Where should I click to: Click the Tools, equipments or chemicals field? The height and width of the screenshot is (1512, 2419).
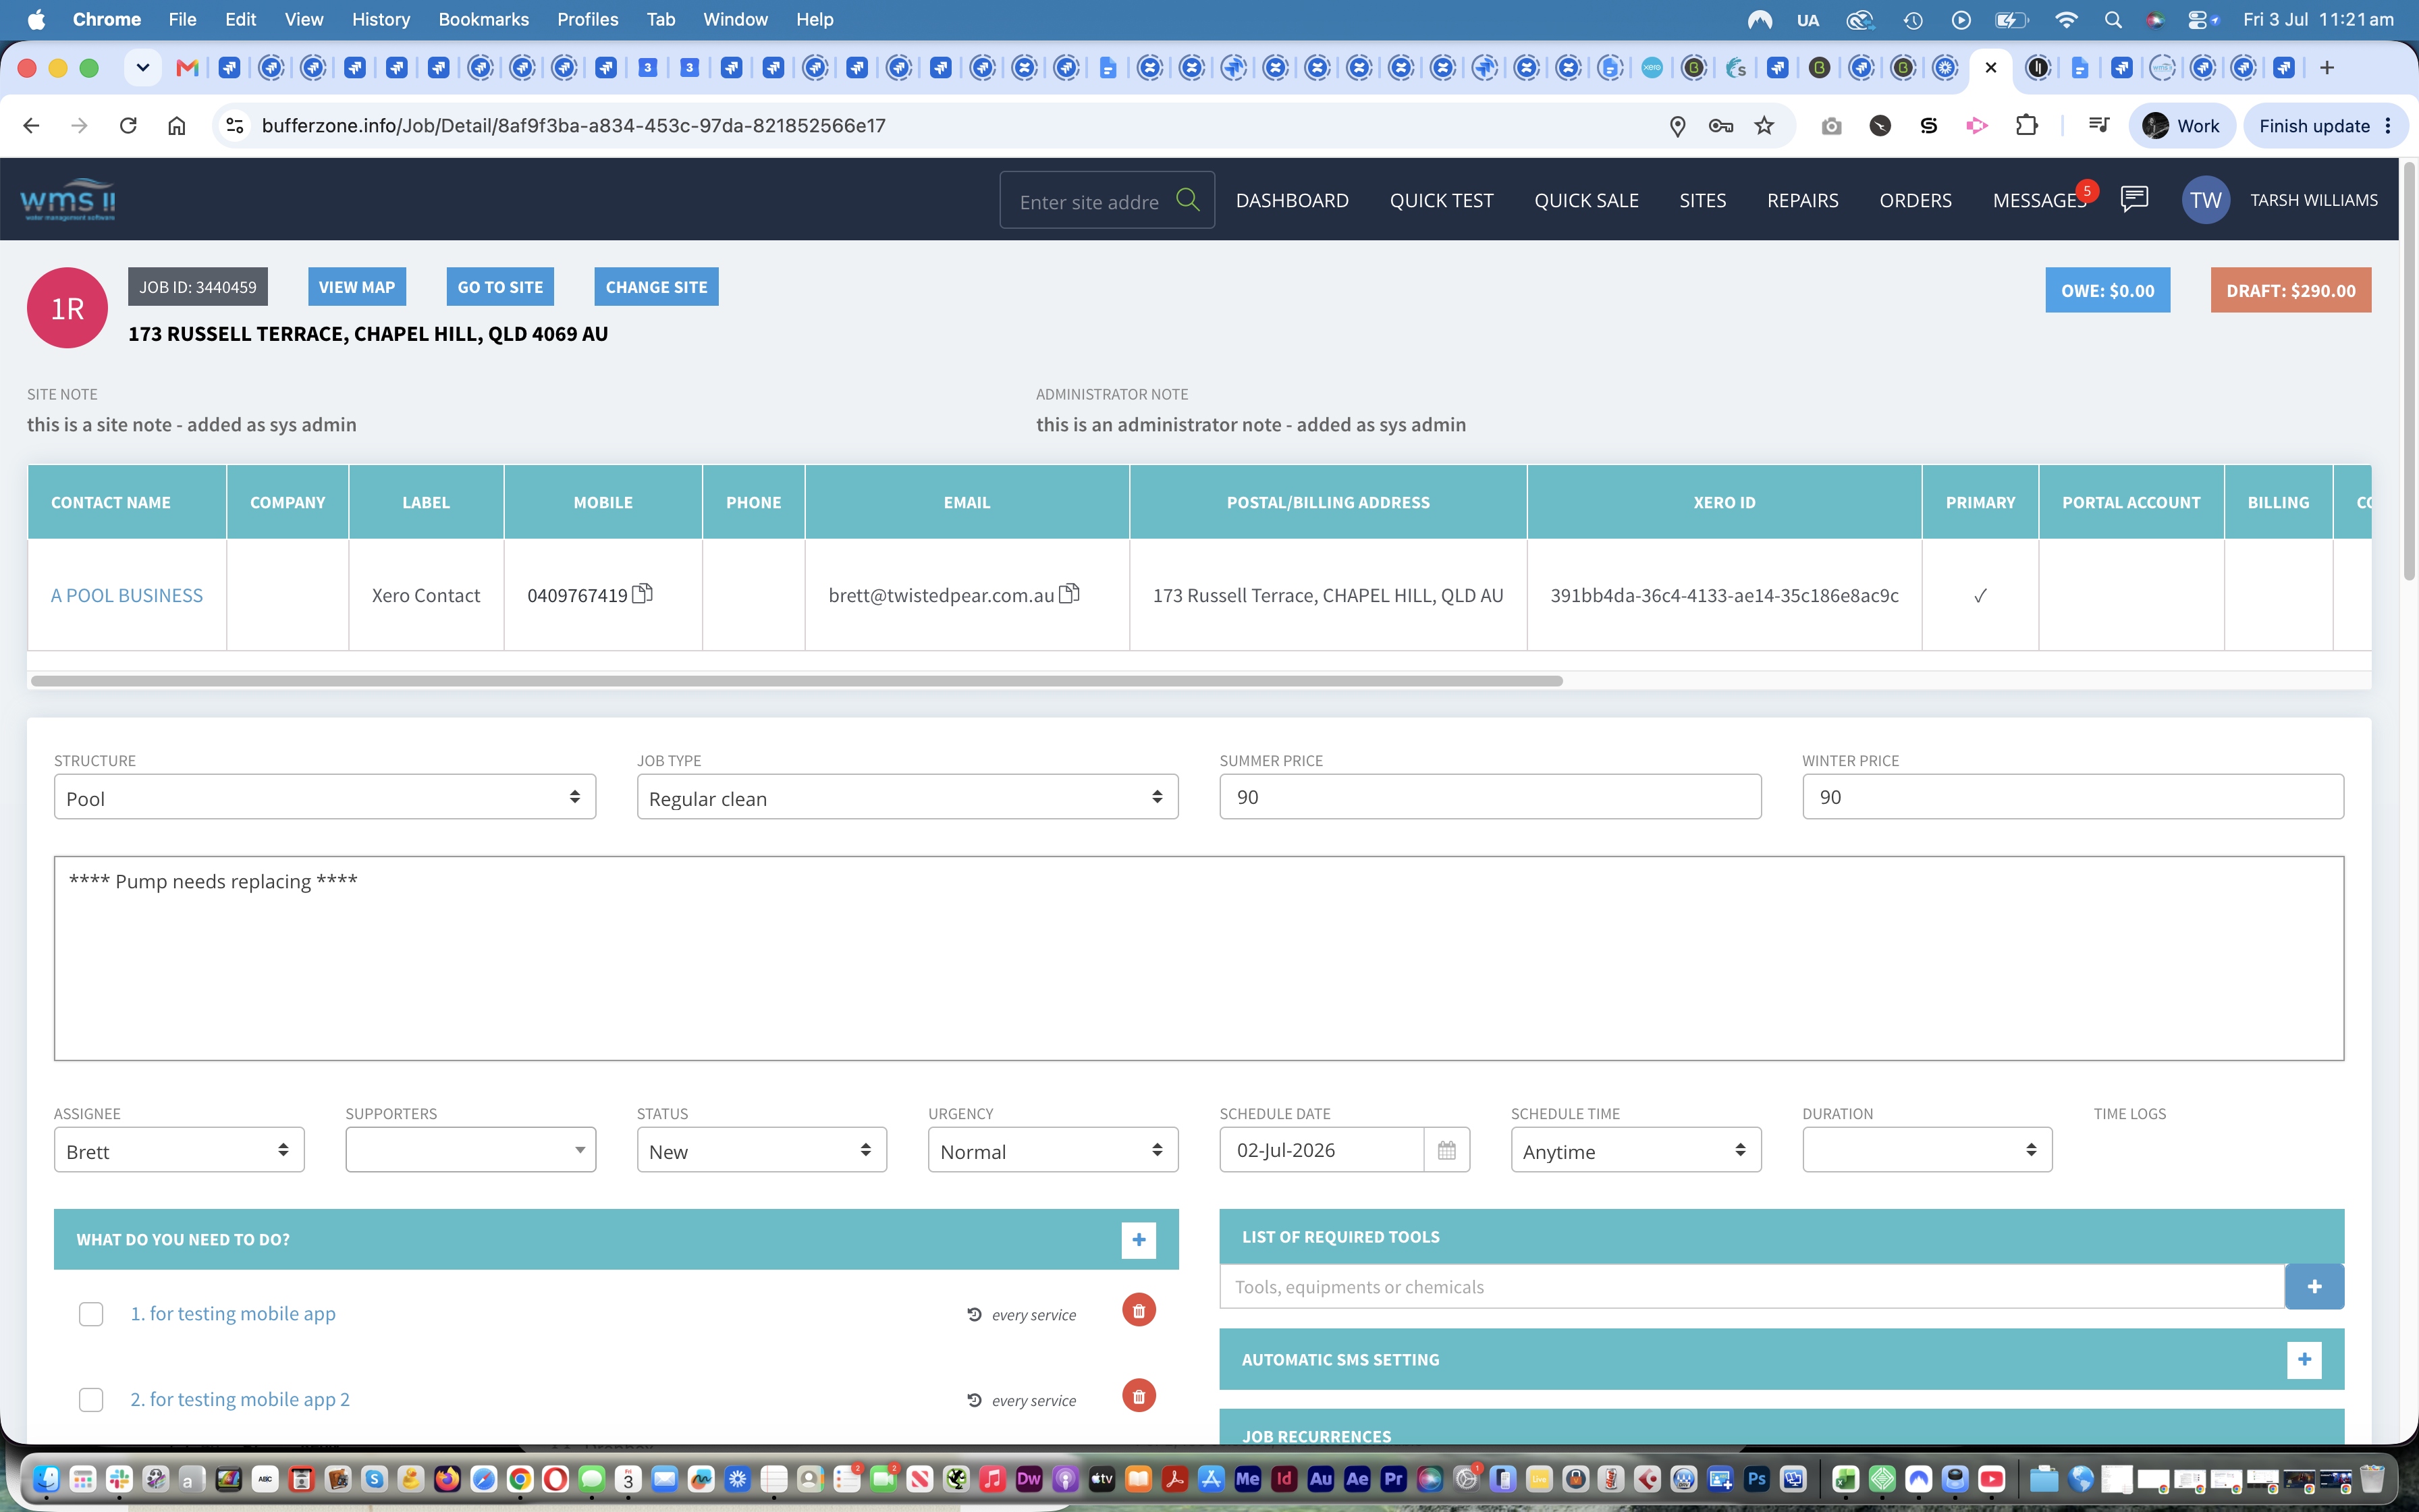pos(1751,1287)
